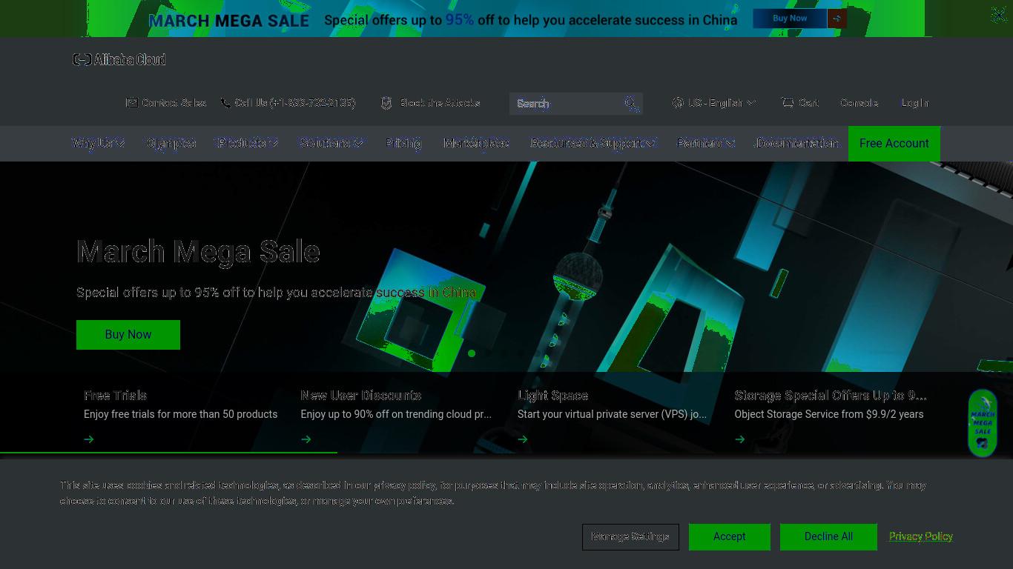Expand the Solutions menu
This screenshot has height=569, width=1013.
[331, 143]
